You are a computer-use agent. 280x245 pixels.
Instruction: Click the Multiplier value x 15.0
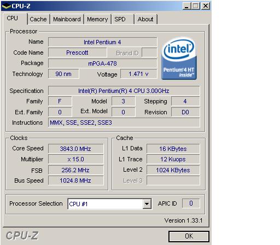(x=75, y=159)
